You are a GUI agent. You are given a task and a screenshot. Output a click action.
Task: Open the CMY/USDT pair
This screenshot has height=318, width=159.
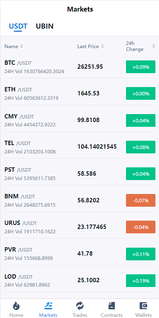[x=79, y=120]
